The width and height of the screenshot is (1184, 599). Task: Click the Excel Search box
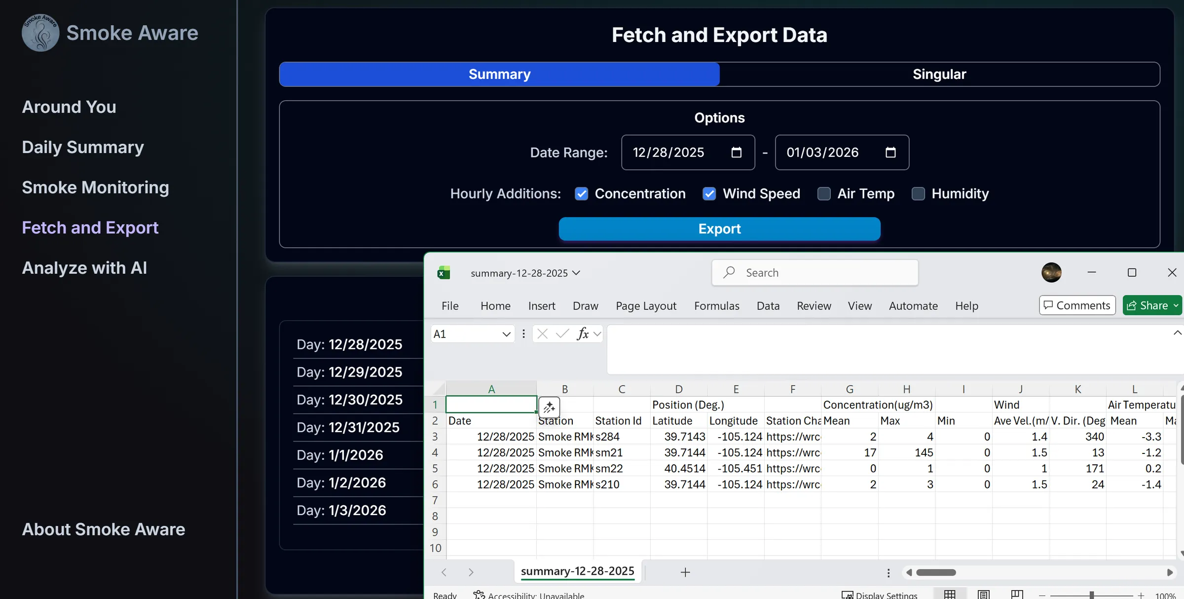click(x=814, y=272)
